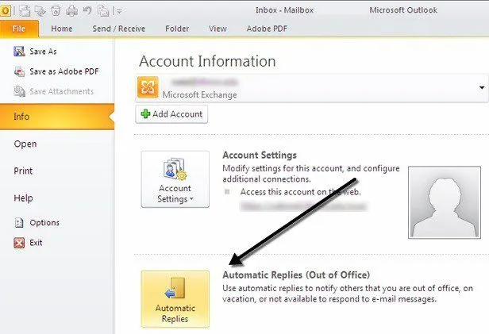489x334 pixels.
Task: Click the Send/Receive All Folders quick access icon
Action: pyautogui.click(x=25, y=11)
